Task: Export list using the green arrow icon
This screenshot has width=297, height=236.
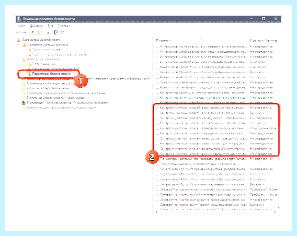Action: 48,33
